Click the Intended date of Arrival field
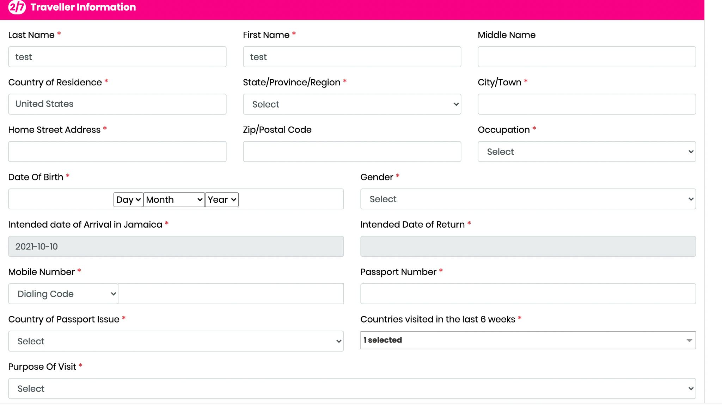Image resolution: width=722 pixels, height=405 pixels. click(x=176, y=246)
